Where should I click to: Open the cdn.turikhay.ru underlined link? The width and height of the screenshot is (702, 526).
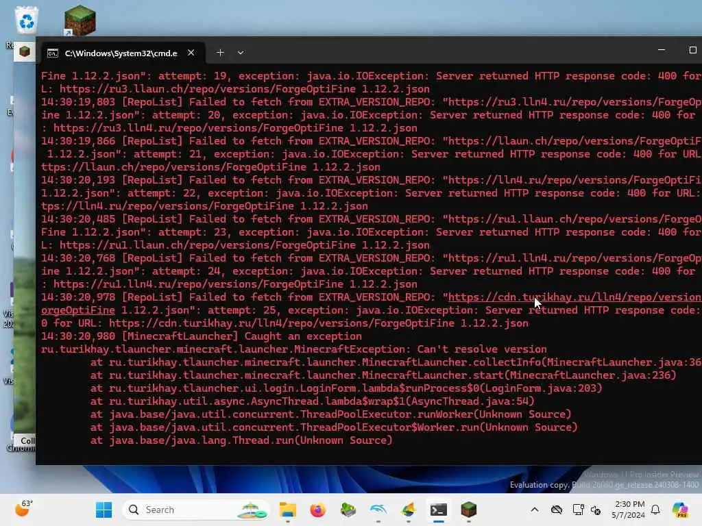click(574, 297)
